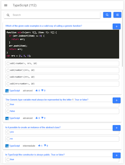The height and width of the screenshot is (165, 125).
Task: Thumbs up the abstract class question
Action: click(x=39, y=146)
